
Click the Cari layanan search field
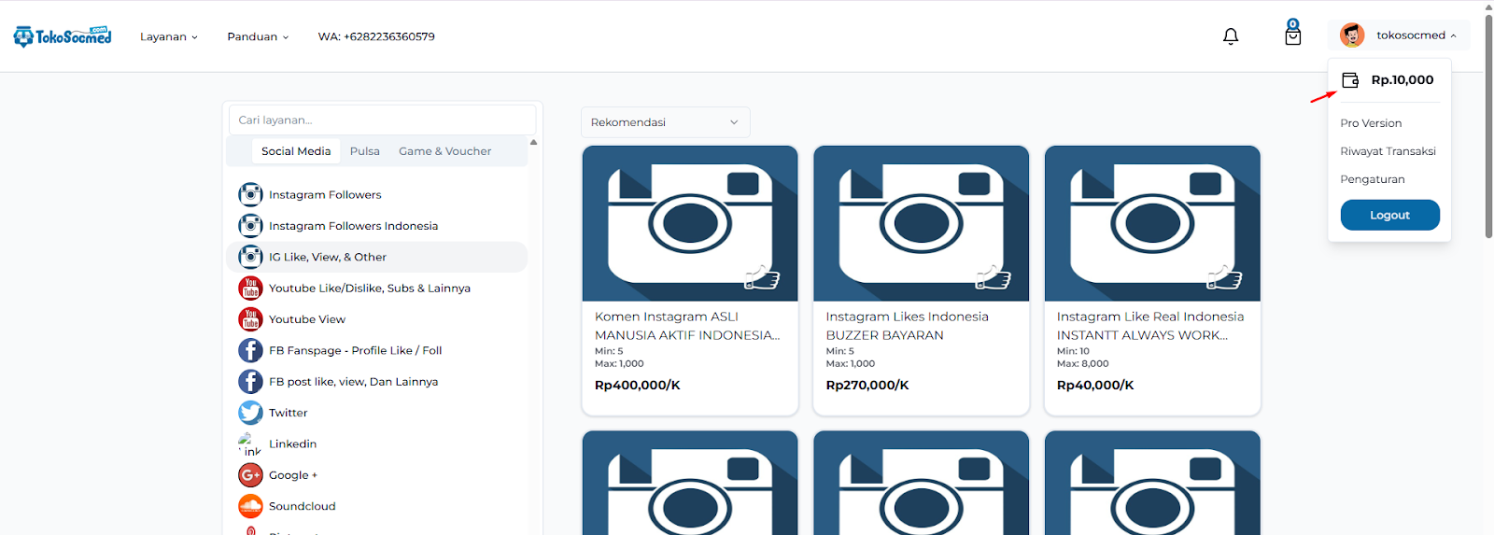coord(382,120)
